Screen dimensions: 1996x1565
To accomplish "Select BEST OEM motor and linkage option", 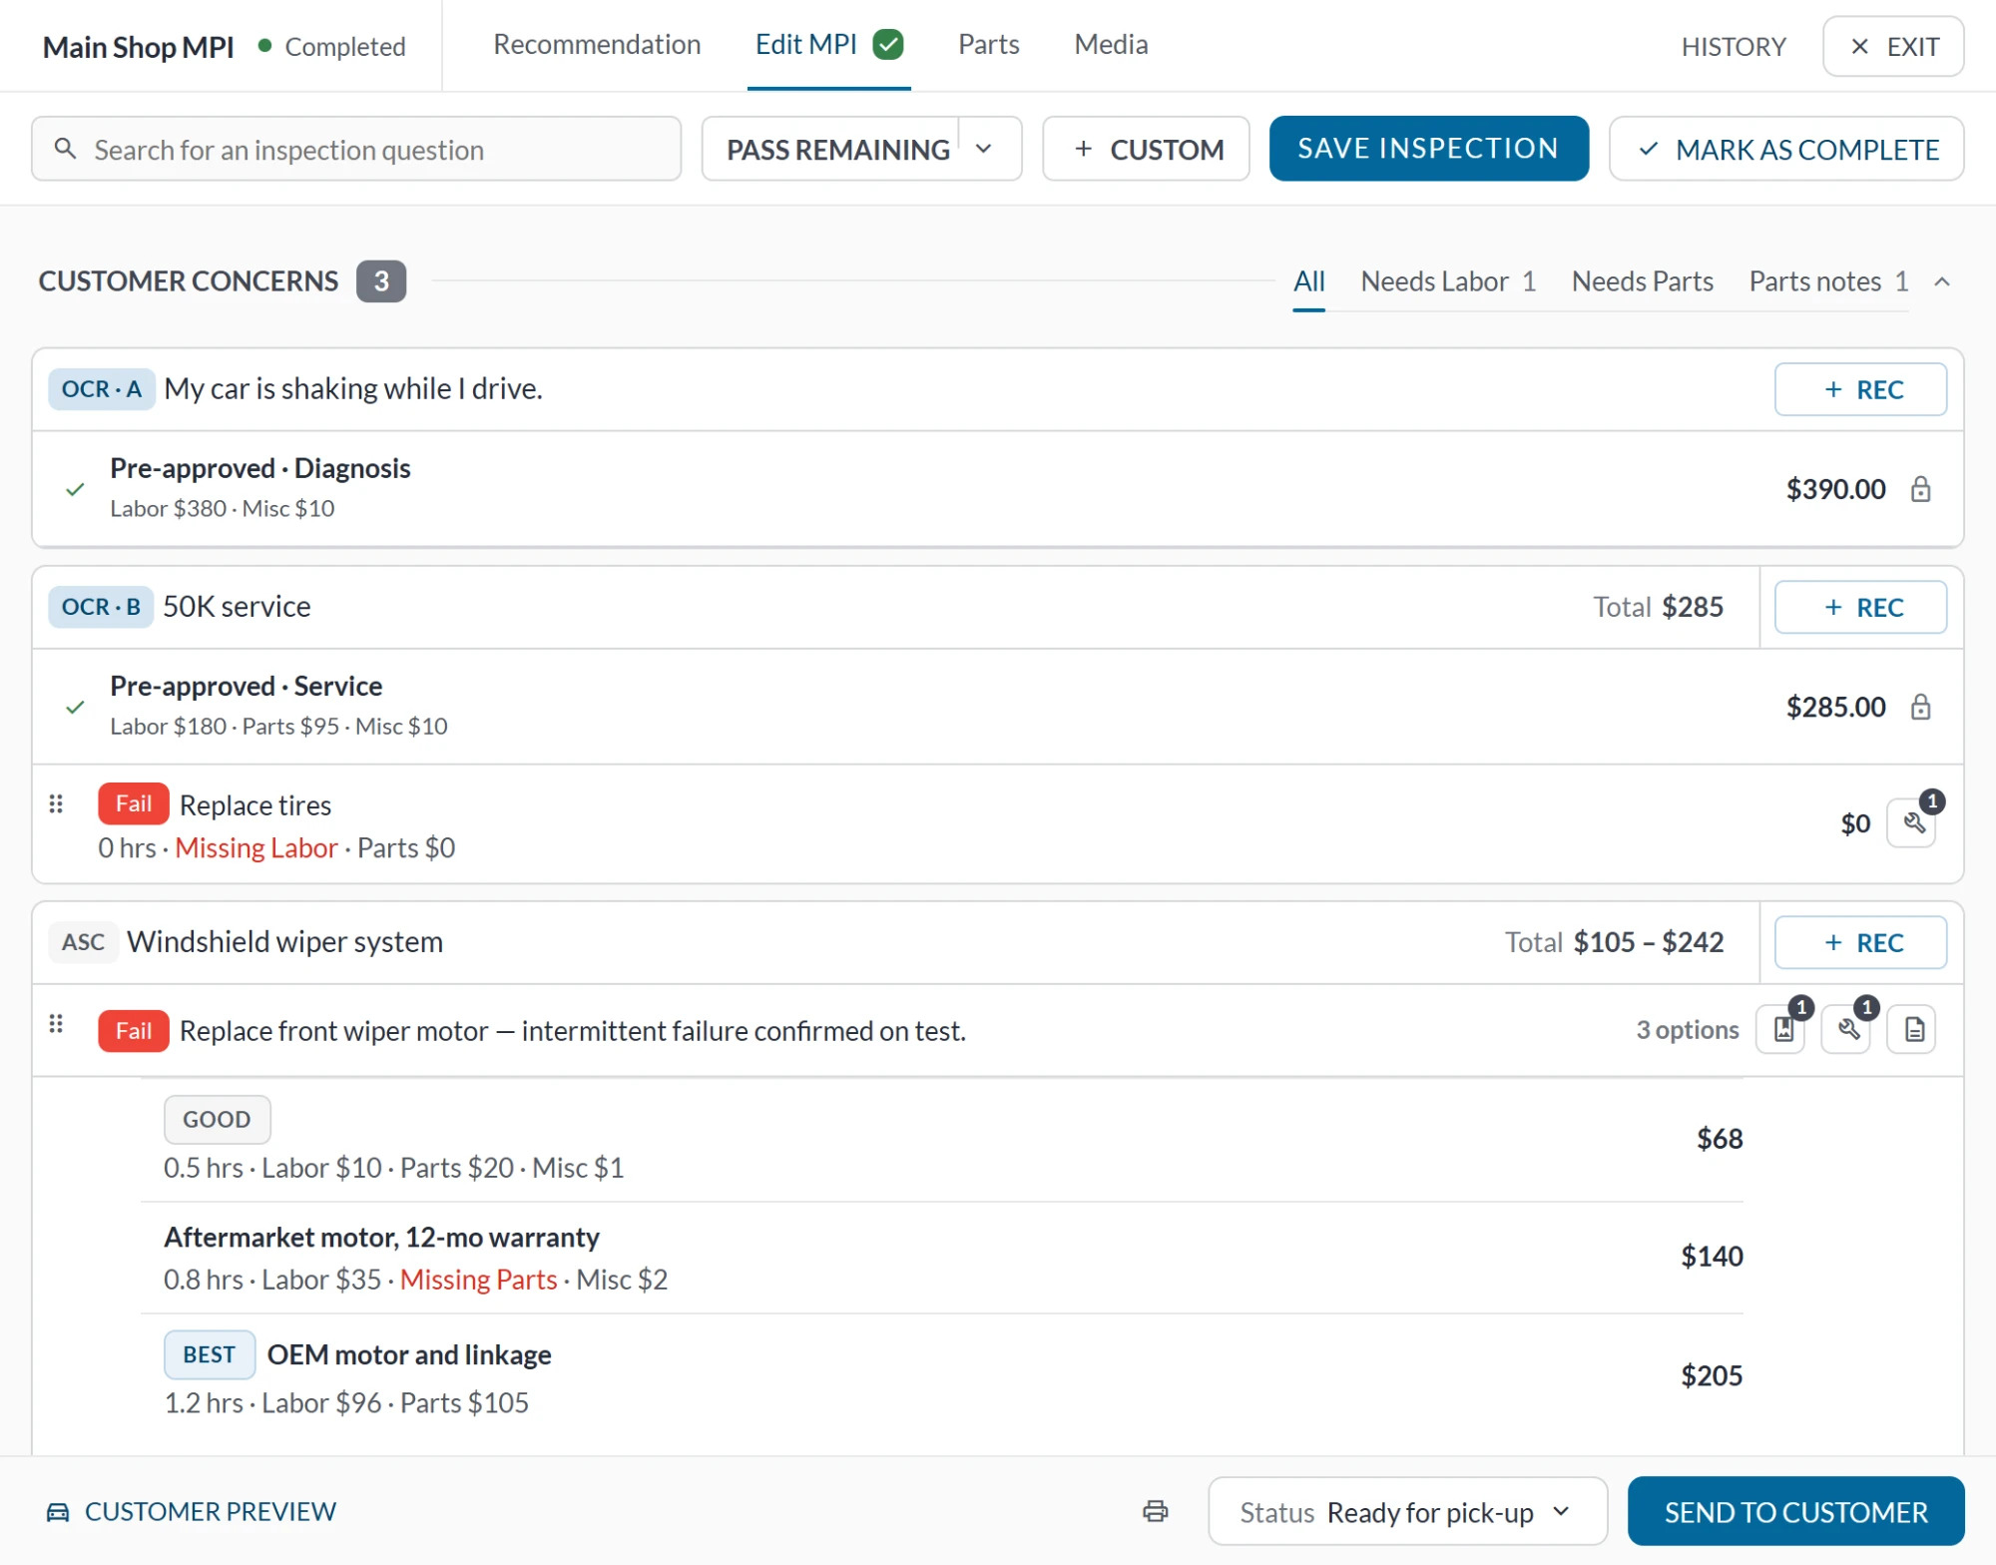I will (x=942, y=1377).
